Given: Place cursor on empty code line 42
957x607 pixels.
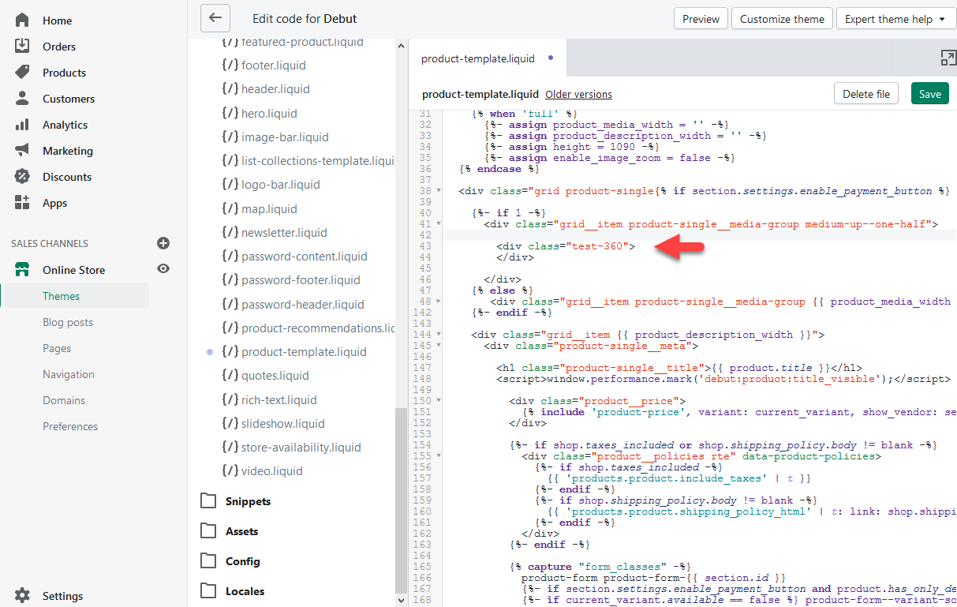Looking at the screenshot, I should 700,235.
